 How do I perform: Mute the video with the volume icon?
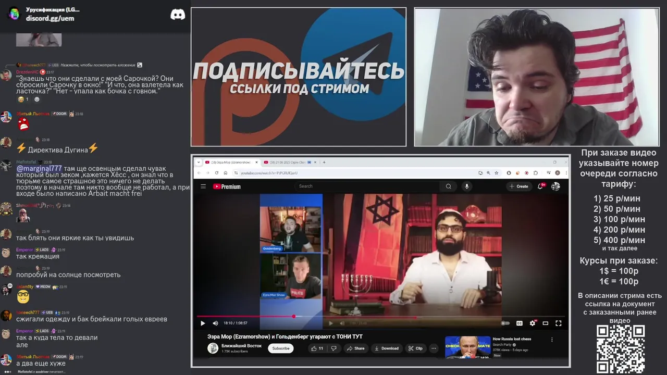pos(215,323)
